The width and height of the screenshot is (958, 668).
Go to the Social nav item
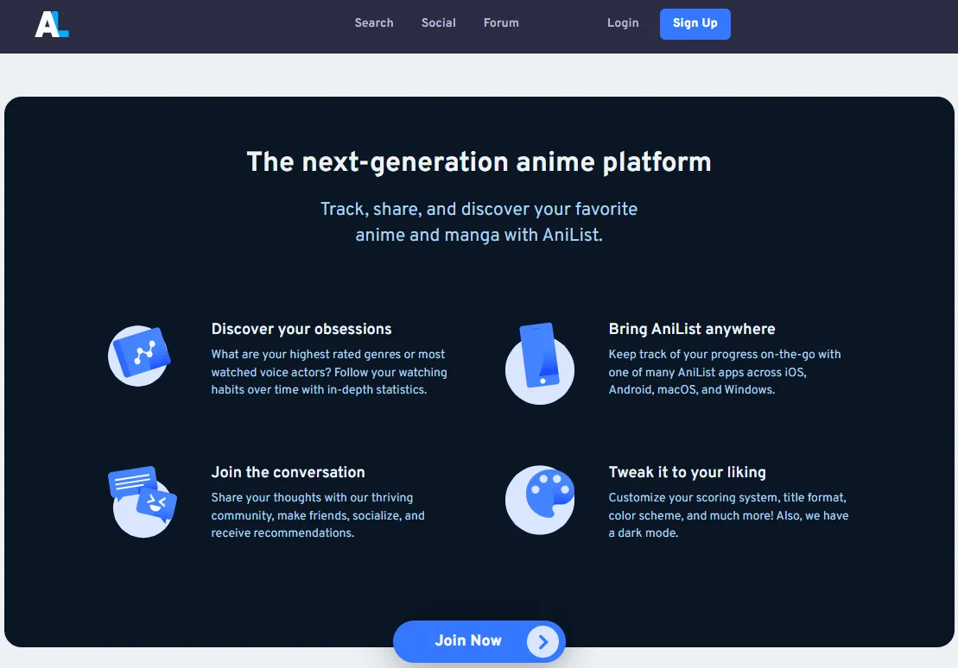[x=438, y=23]
